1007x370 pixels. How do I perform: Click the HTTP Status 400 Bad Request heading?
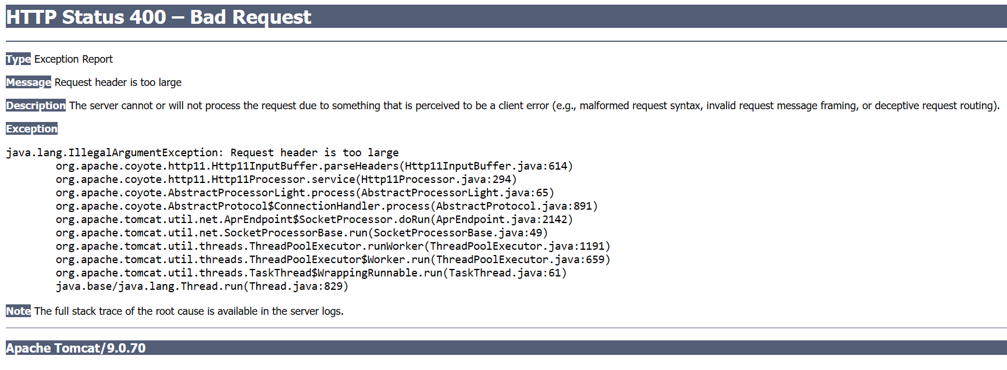point(159,17)
